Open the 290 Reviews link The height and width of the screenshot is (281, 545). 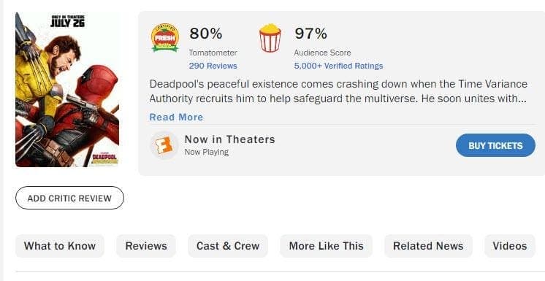(x=213, y=66)
